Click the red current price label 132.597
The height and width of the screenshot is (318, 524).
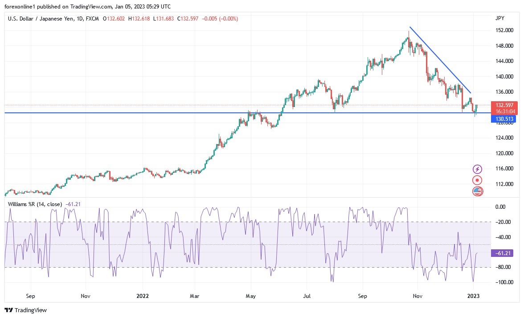(504, 105)
